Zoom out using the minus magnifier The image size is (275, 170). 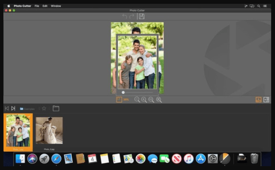[x=137, y=100]
